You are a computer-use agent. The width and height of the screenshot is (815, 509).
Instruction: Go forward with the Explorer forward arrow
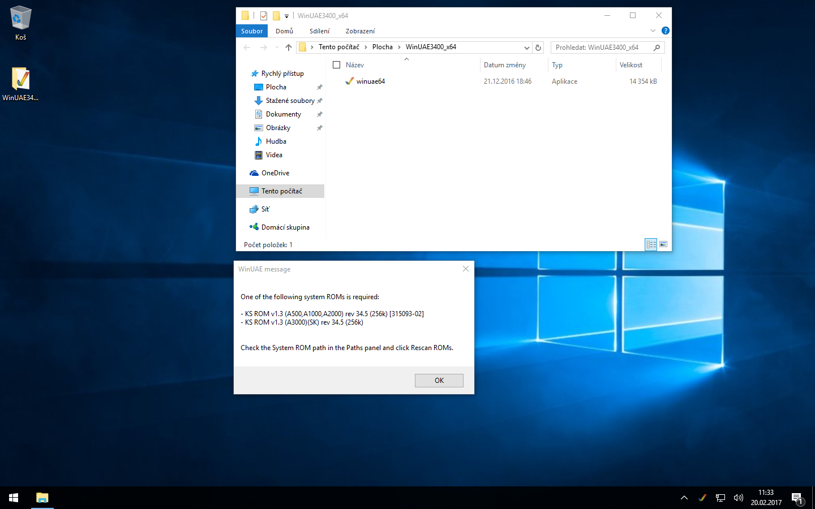pos(263,48)
